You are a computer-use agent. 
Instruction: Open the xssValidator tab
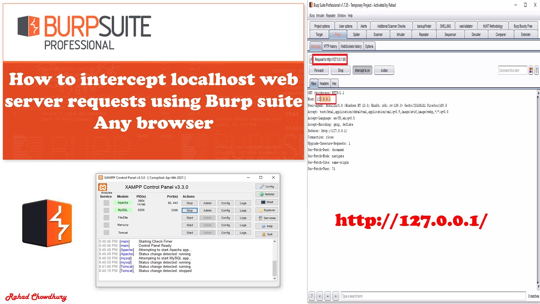point(466,26)
